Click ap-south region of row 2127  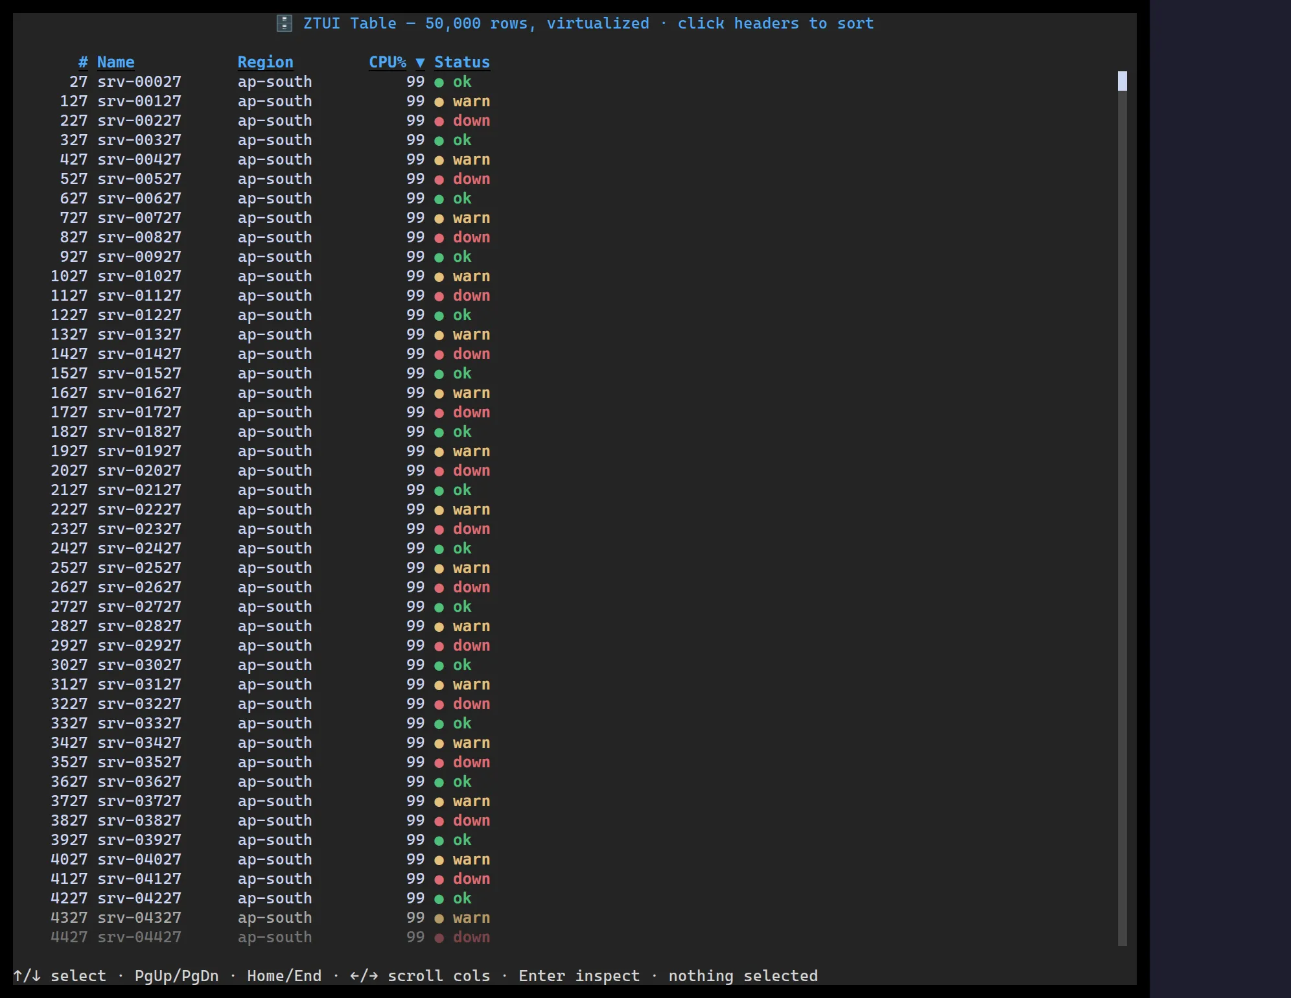tap(275, 490)
